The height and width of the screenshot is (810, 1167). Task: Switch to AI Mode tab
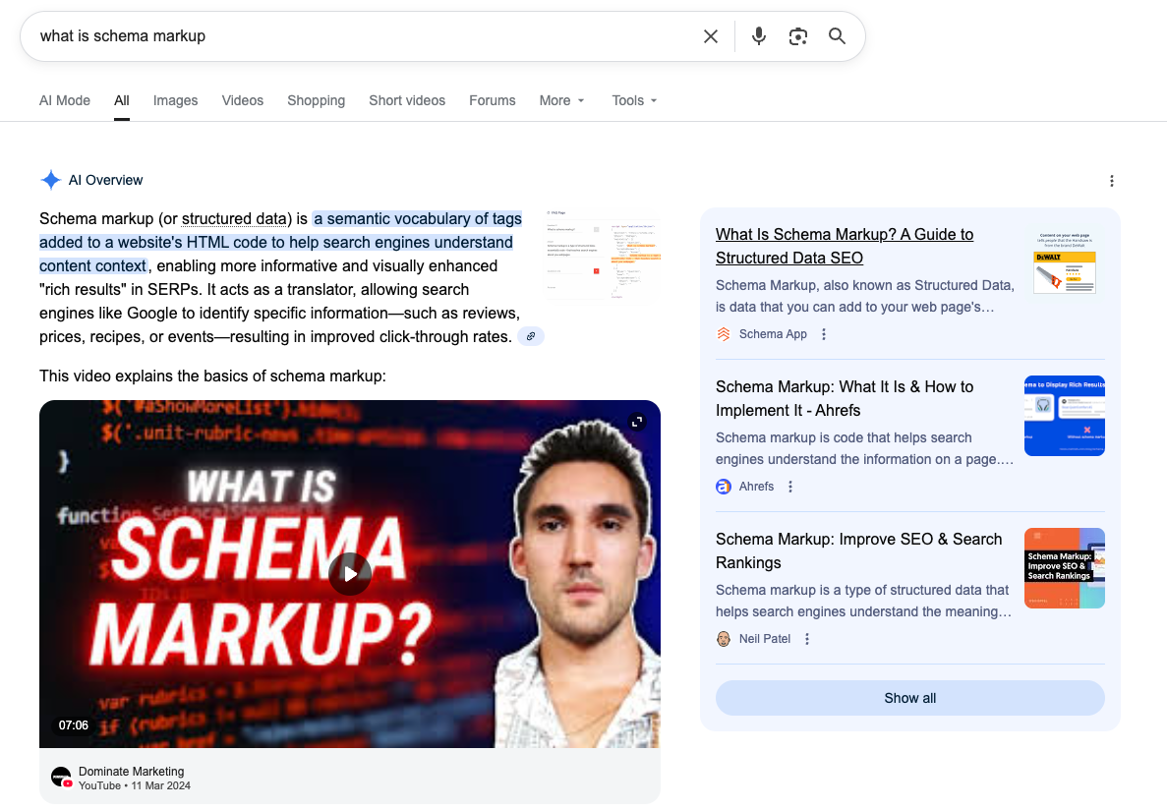tap(65, 100)
